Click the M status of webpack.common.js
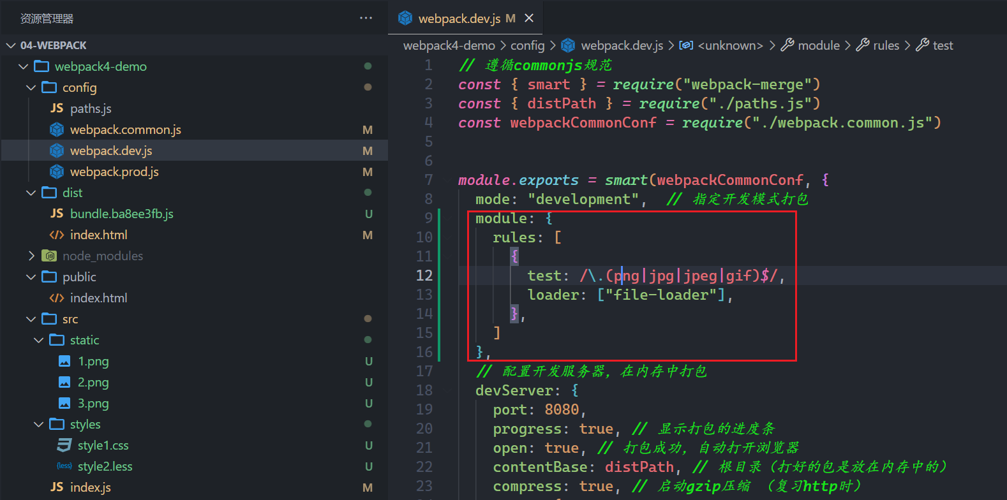 pyautogui.click(x=368, y=129)
